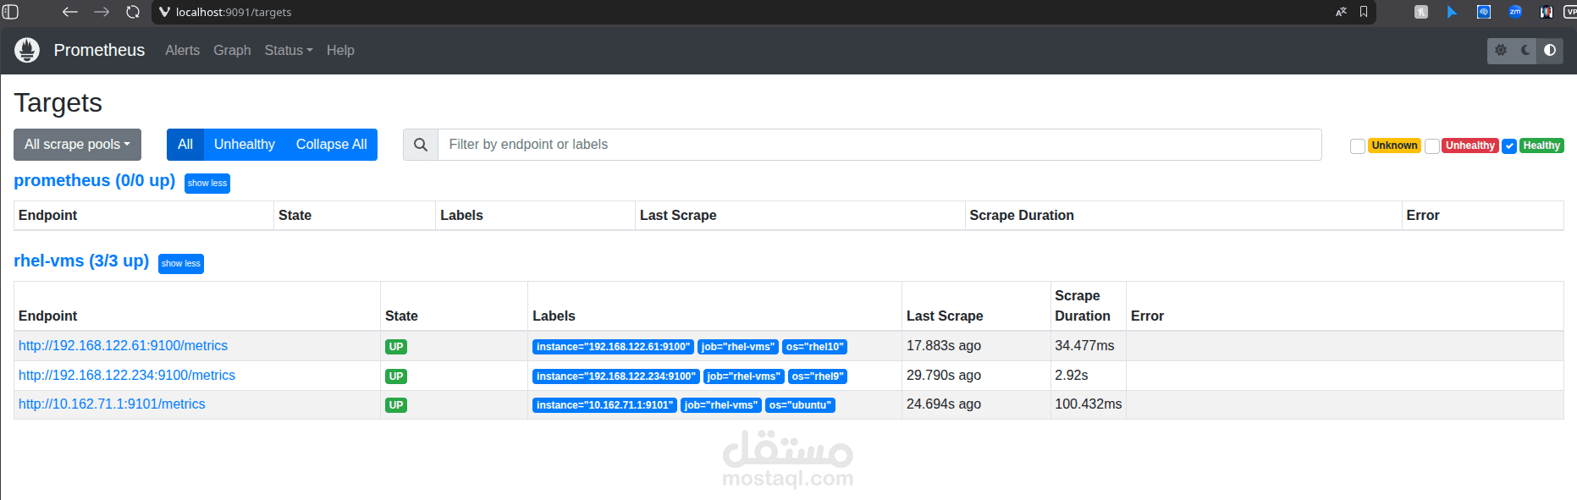The image size is (1577, 500).
Task: Click os="rhel10" label badge
Action: click(x=814, y=347)
